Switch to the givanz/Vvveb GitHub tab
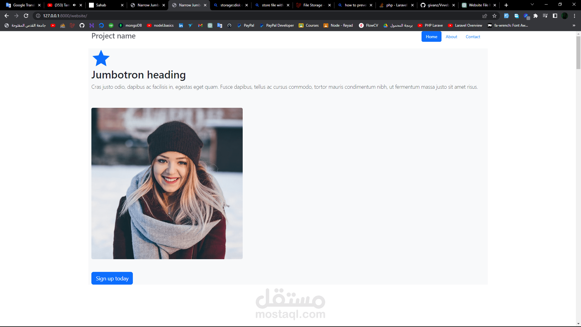This screenshot has width=581, height=327. (x=437, y=5)
